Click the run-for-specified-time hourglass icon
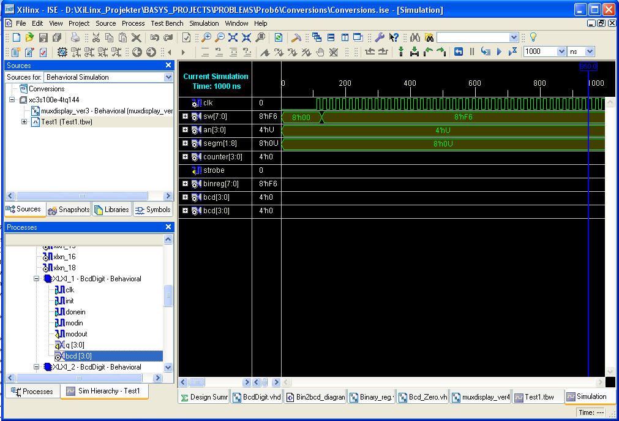This screenshot has height=421, width=619. (513, 51)
